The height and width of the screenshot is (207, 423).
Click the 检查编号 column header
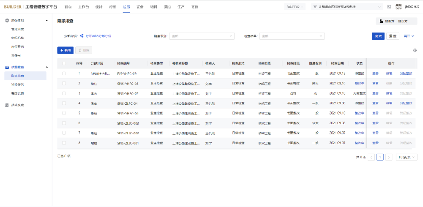click(123, 63)
